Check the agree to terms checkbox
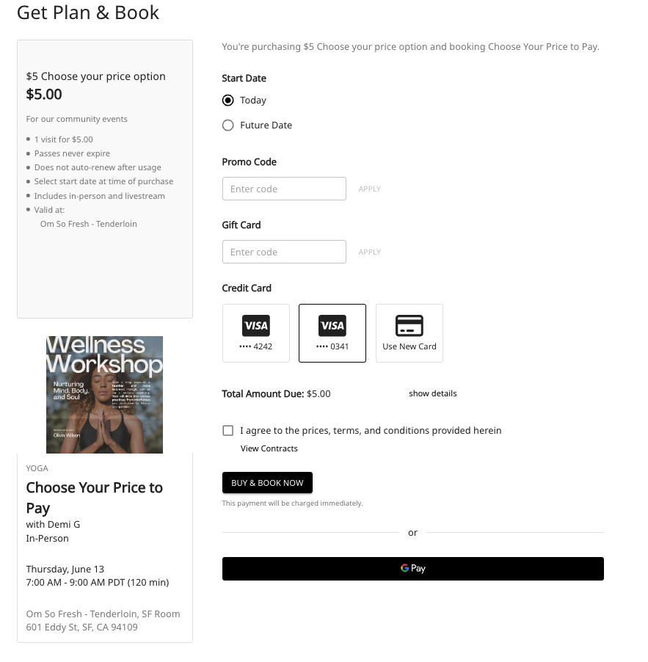Image resolution: width=648 pixels, height=662 pixels. tap(228, 431)
